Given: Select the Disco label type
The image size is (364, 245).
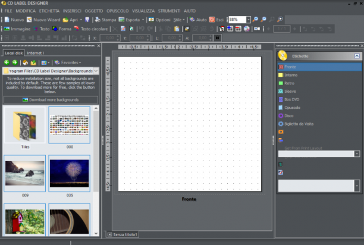Looking at the screenshot, I should click(319, 115).
